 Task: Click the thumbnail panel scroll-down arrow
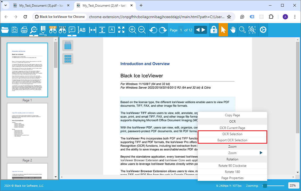pyautogui.click(x=56, y=177)
